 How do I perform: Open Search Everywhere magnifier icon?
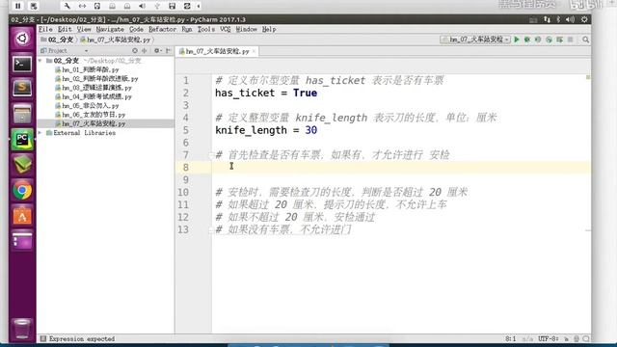click(x=585, y=40)
